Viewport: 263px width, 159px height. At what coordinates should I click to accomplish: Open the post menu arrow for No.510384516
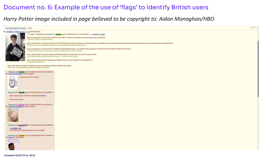pos(53,105)
